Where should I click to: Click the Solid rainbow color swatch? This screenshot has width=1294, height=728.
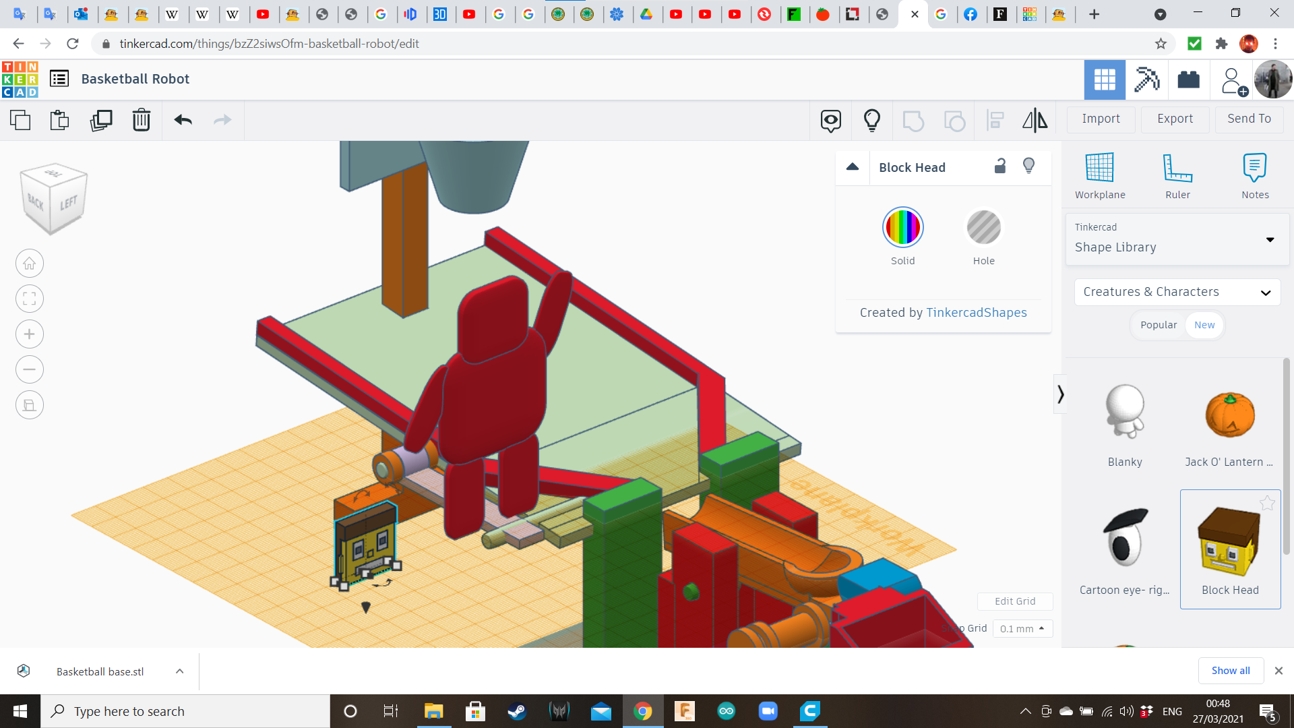902,228
